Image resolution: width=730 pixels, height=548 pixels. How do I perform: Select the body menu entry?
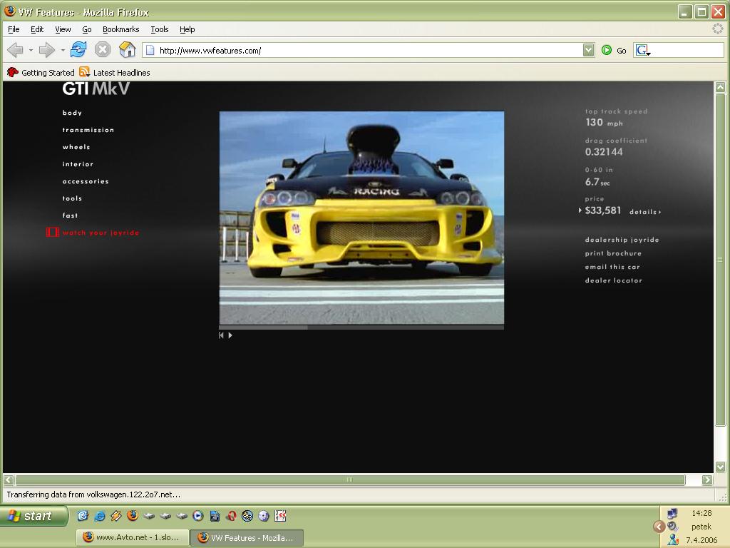[x=72, y=113]
